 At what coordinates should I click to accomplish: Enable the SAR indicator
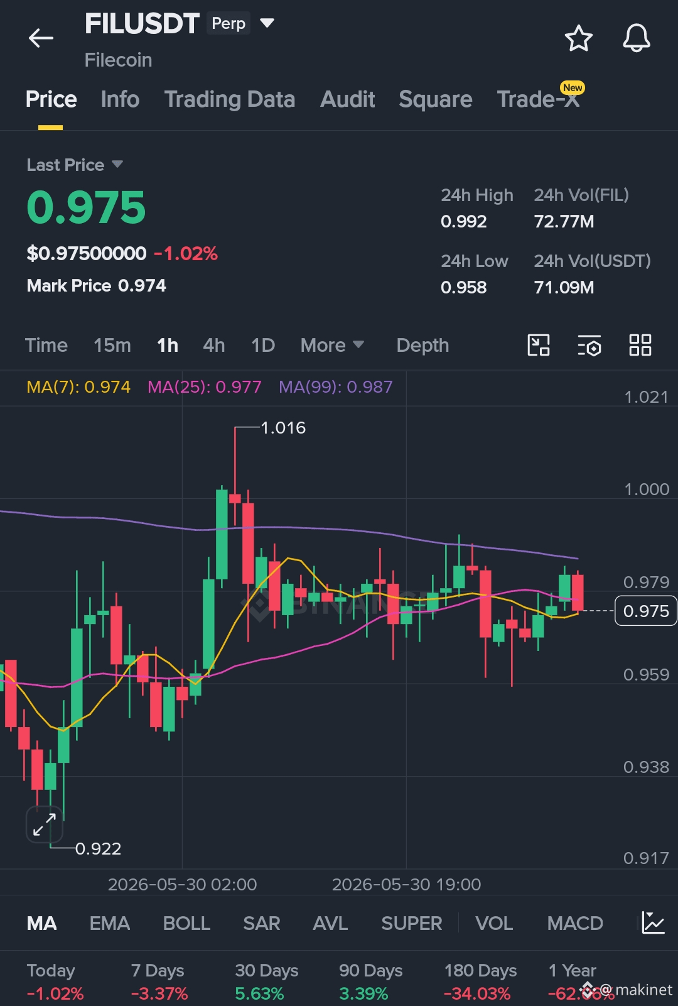(x=262, y=923)
